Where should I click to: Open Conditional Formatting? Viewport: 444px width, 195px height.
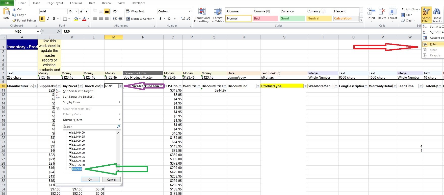click(x=202, y=15)
